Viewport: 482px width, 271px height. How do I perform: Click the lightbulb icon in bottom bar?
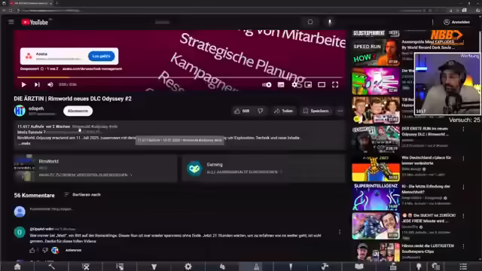419,266
